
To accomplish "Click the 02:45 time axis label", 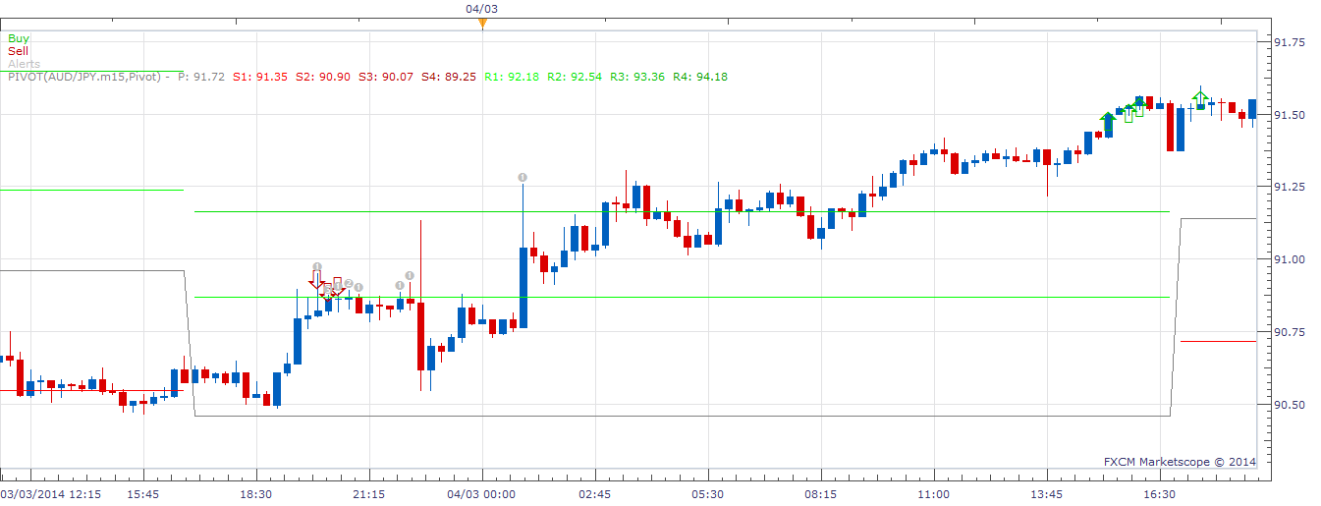I will tap(594, 494).
